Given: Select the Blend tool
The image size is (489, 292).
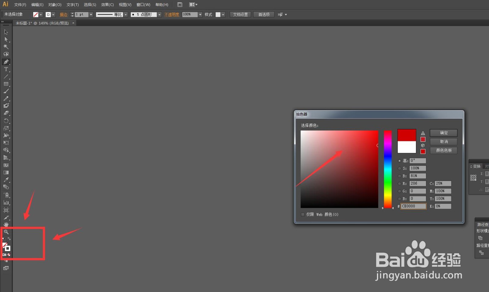Looking at the screenshot, I should click(6, 187).
